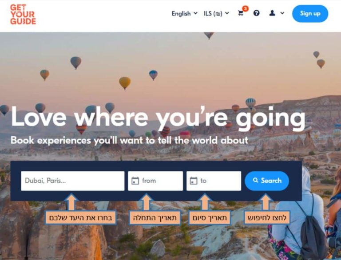Click the Sign up button
This screenshot has height=260, width=341.
310,14
